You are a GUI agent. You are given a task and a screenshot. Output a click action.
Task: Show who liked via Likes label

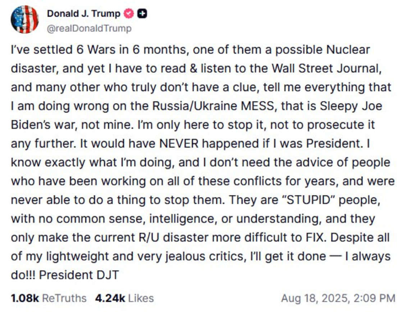coord(141,298)
